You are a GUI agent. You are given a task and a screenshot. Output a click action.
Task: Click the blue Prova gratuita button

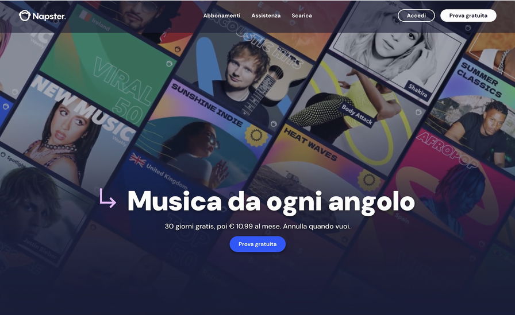pyautogui.click(x=257, y=244)
